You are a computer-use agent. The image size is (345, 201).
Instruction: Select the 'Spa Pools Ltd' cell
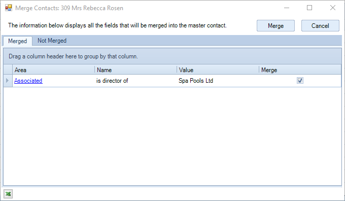(218, 81)
